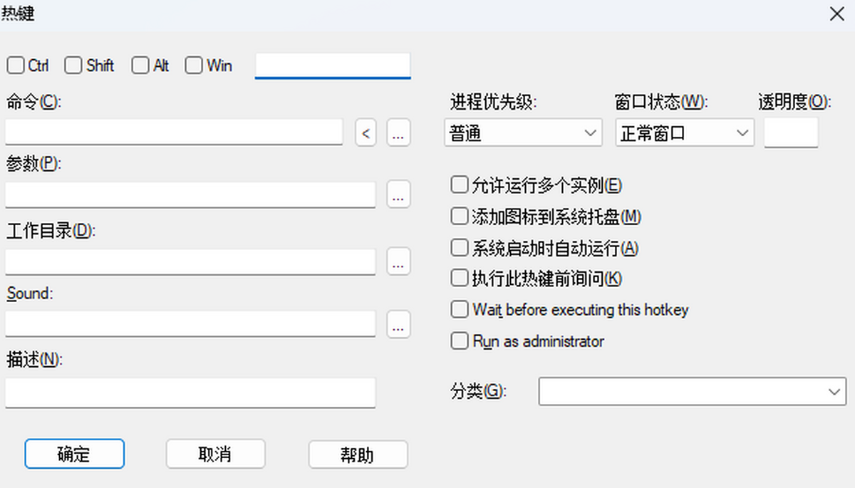The image size is (855, 488).
Task: Enable the Ctrl modifier checkbox
Action: pyautogui.click(x=15, y=66)
